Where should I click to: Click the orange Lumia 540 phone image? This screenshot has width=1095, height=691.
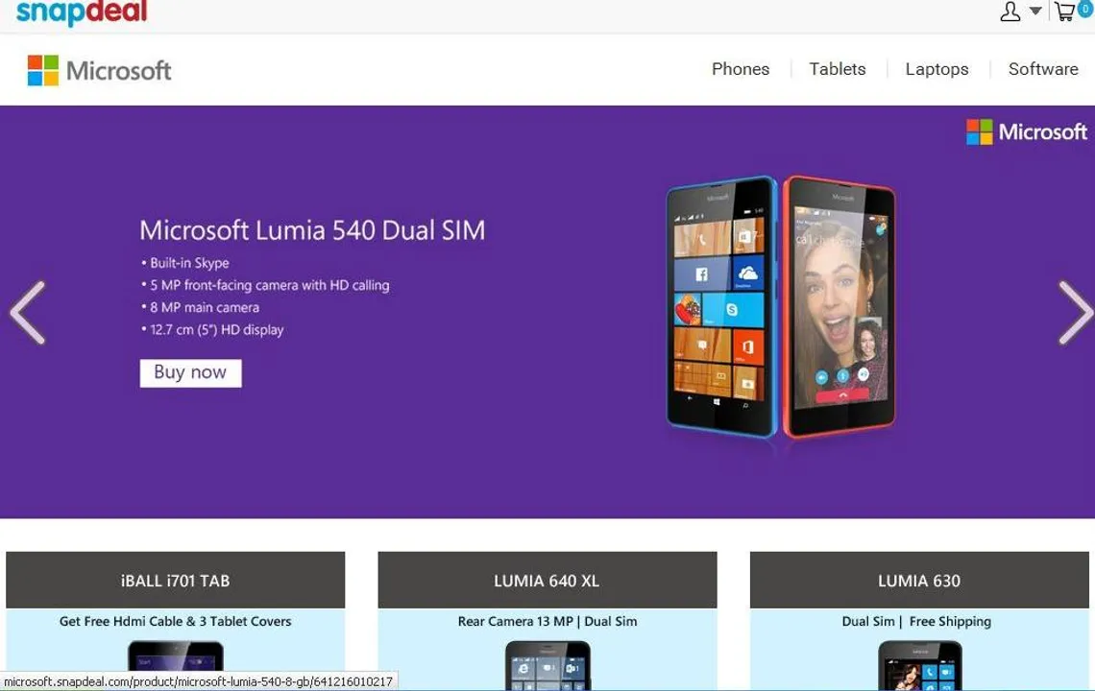click(x=839, y=306)
